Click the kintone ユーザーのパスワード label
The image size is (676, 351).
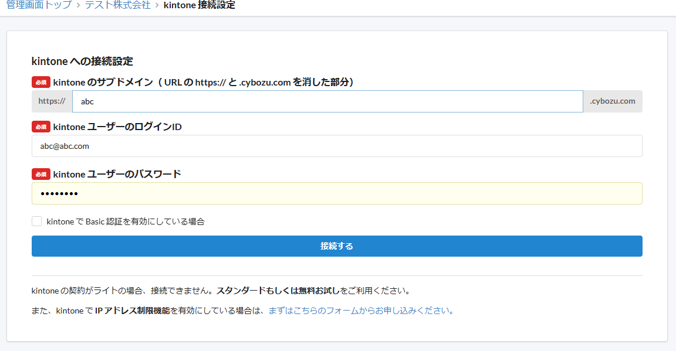[117, 174]
